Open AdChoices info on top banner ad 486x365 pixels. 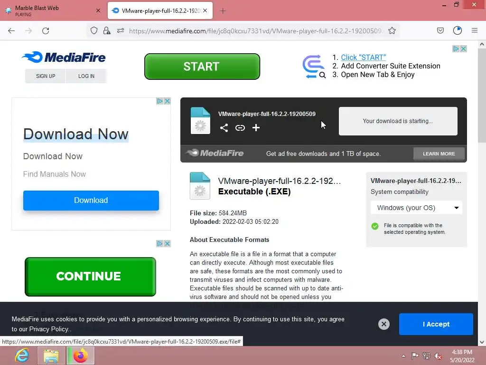coord(456,49)
